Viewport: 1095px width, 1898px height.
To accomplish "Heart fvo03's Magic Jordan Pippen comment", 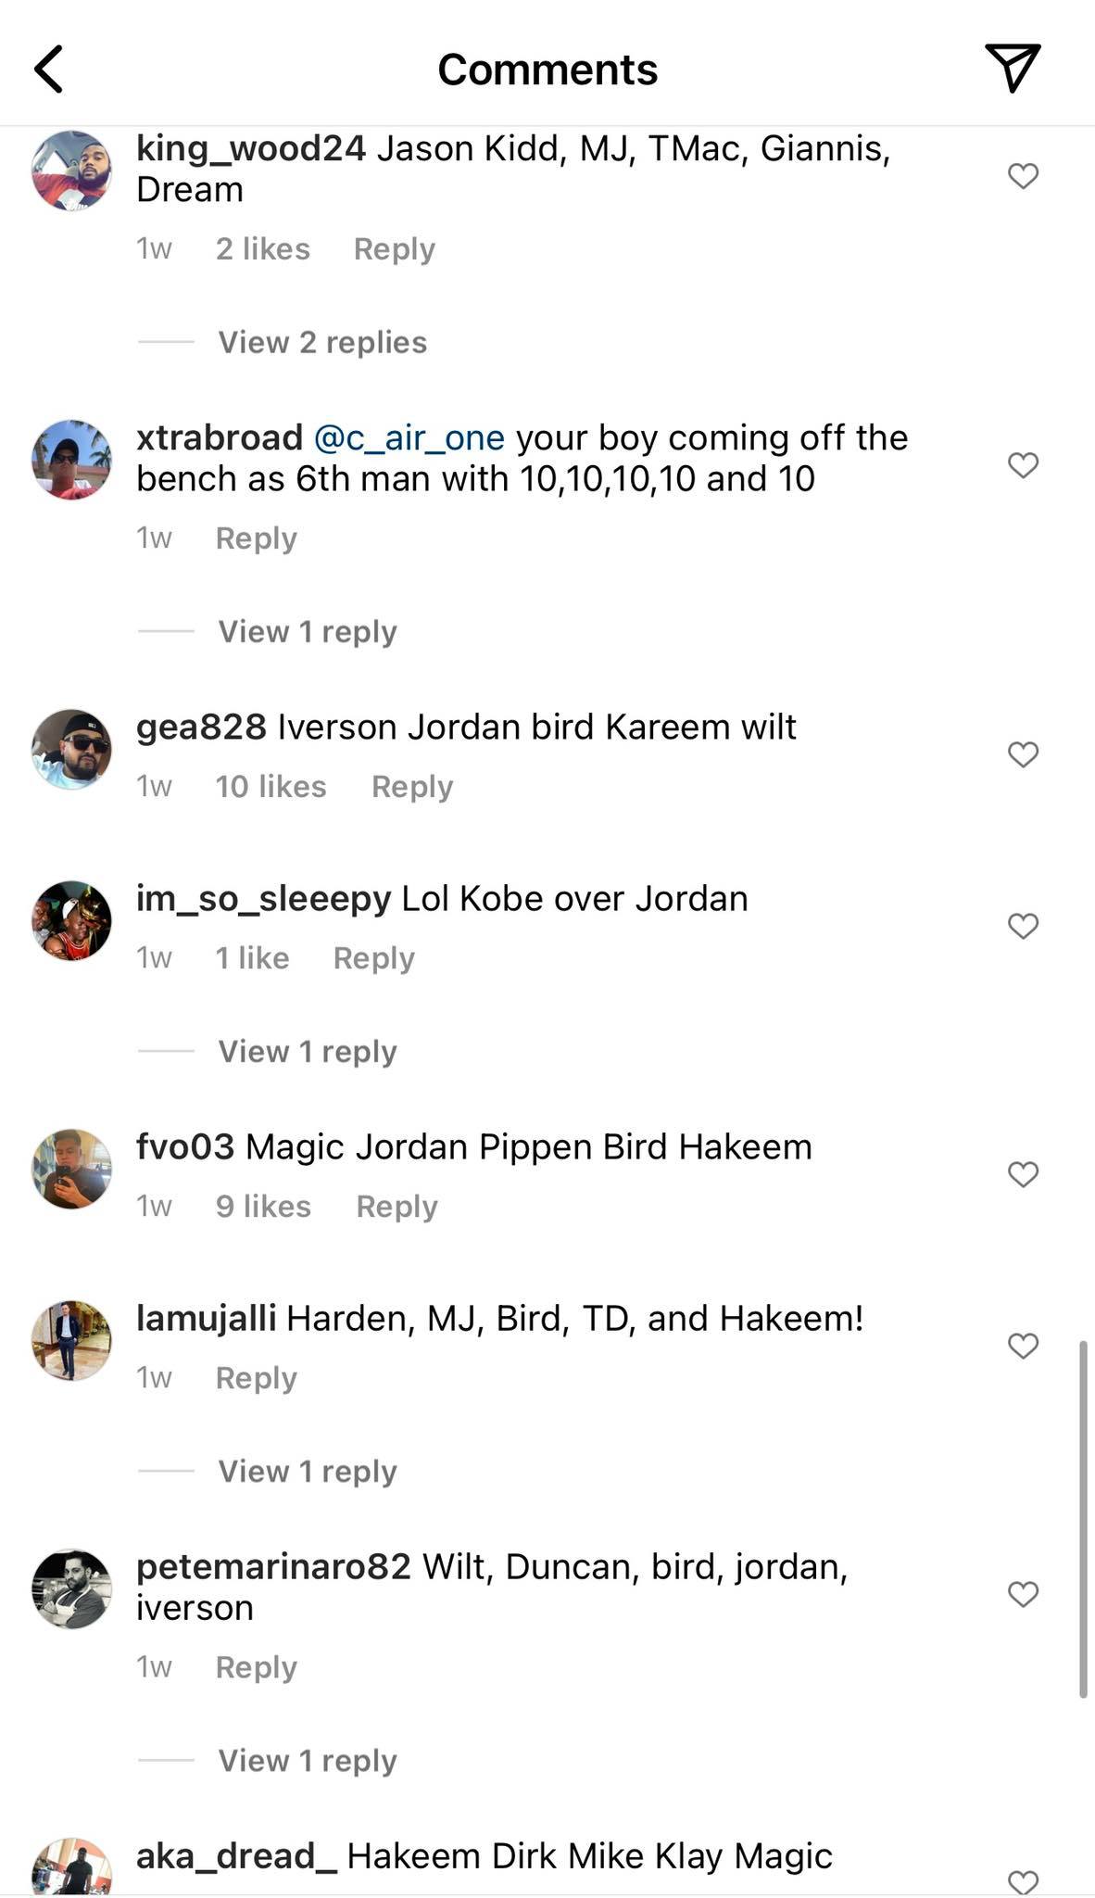I will [1023, 1174].
